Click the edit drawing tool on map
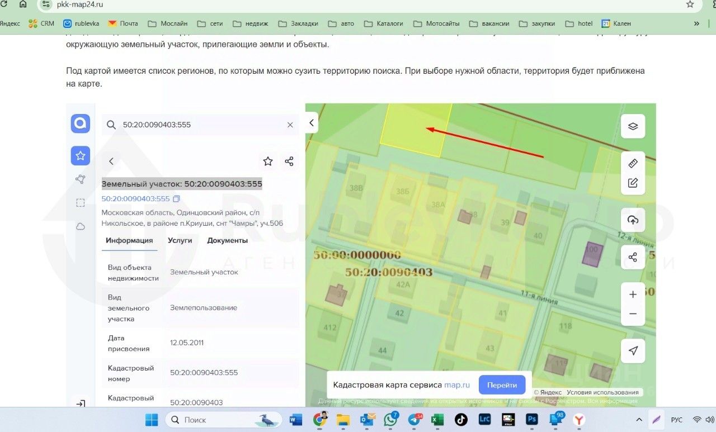716x432 pixels. coord(633,183)
